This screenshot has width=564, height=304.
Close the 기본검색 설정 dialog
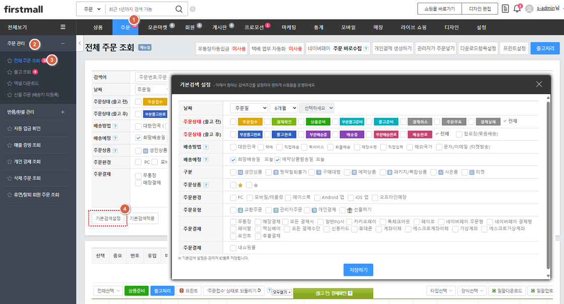[x=539, y=84]
